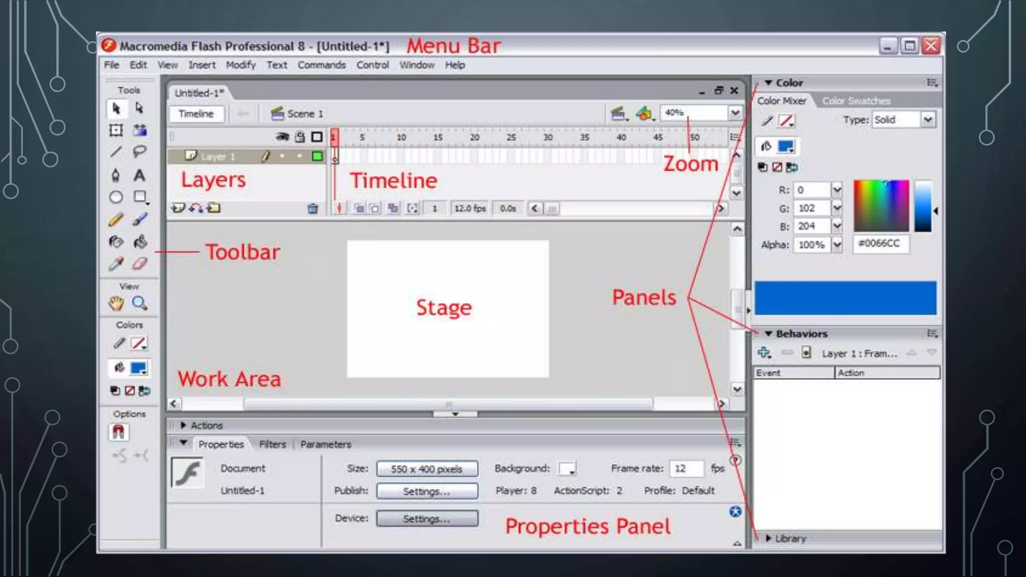Screen dimensions: 1026x577
Task: Expand the Actions panel
Action: (183, 425)
